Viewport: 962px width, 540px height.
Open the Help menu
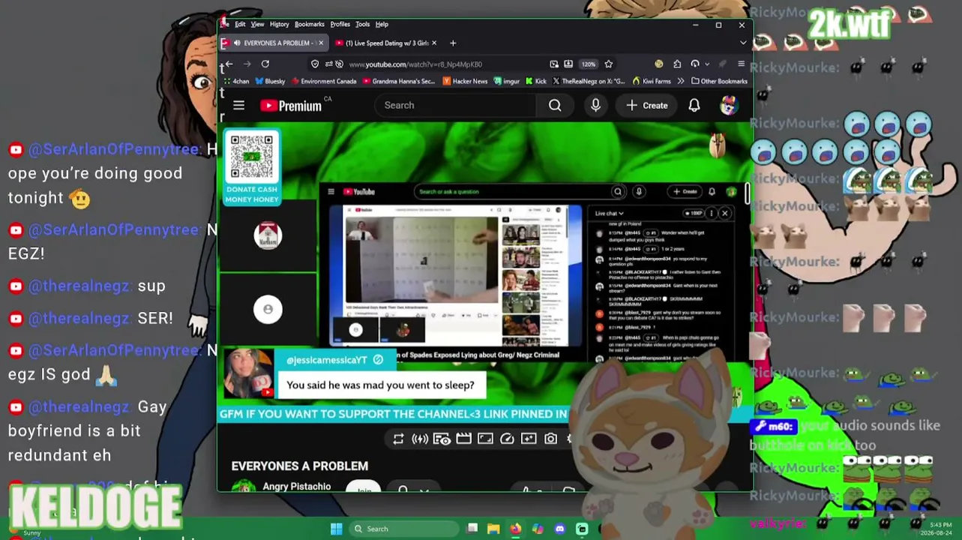tap(382, 24)
